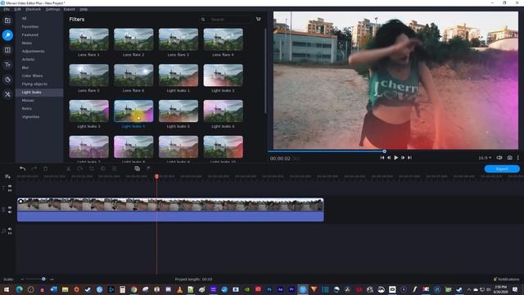Step forward one frame
524x295 pixels.
point(403,157)
